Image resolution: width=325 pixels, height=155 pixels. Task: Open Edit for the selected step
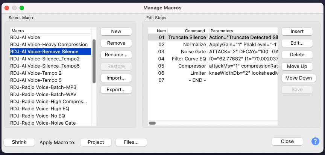click(297, 43)
